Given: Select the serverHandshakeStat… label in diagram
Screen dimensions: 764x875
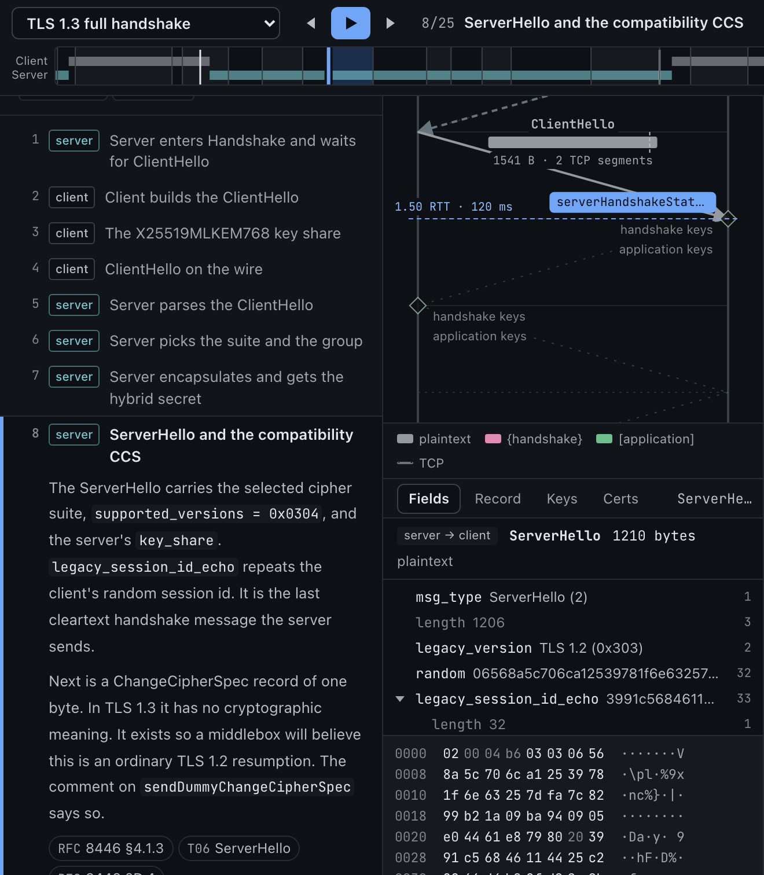Looking at the screenshot, I should click(632, 202).
